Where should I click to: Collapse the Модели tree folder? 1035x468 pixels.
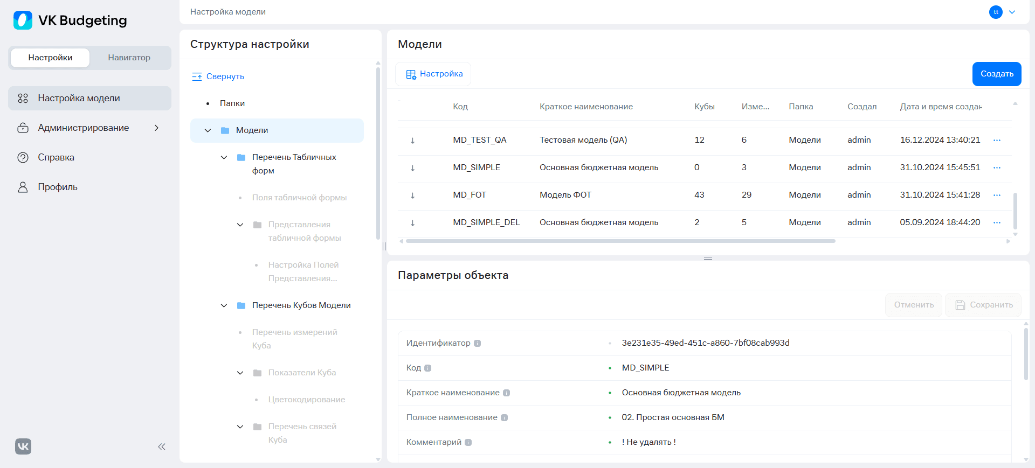pyautogui.click(x=208, y=130)
